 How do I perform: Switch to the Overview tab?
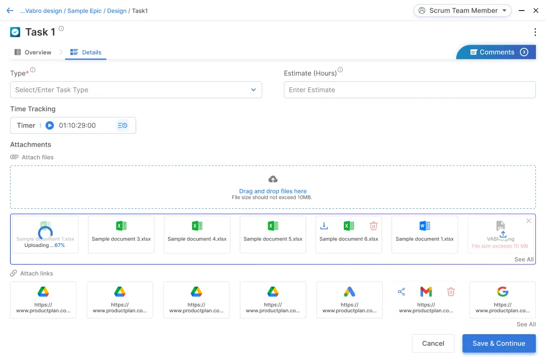tap(33, 52)
